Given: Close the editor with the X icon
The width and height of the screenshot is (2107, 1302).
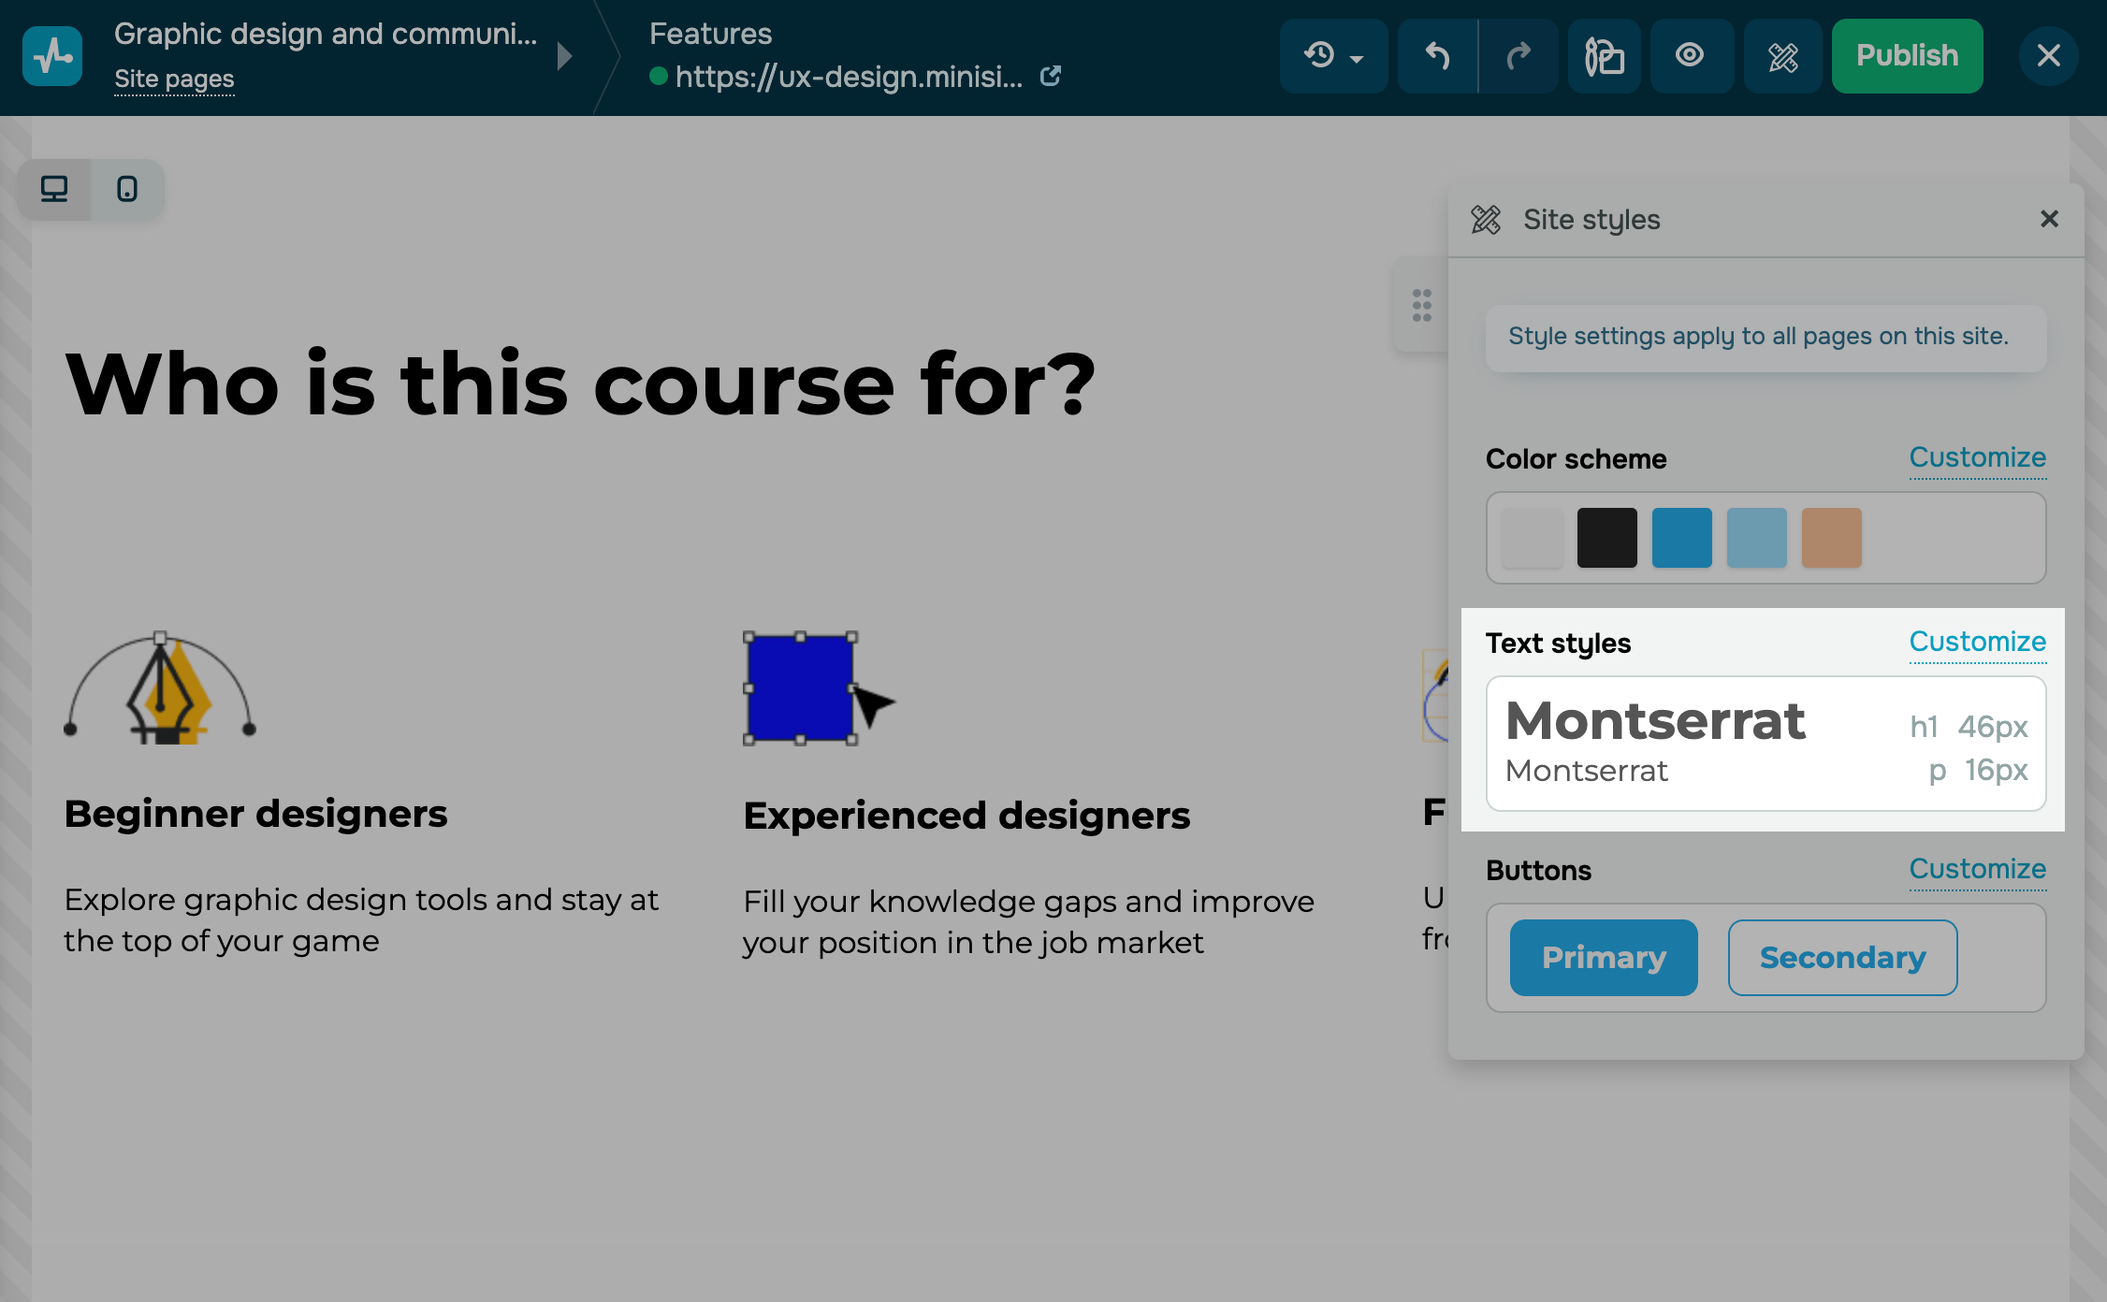Looking at the screenshot, I should tap(2048, 56).
